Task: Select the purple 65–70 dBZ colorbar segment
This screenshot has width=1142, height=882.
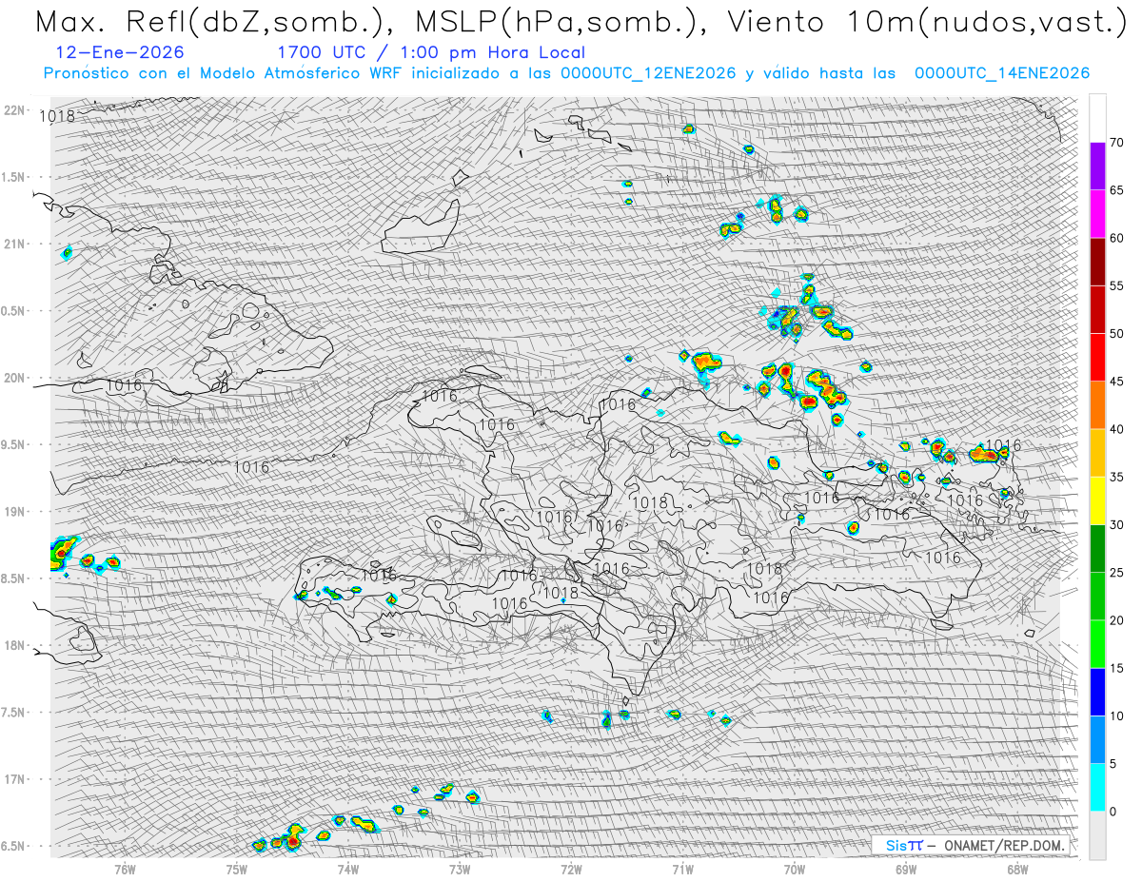Action: pyautogui.click(x=1097, y=167)
